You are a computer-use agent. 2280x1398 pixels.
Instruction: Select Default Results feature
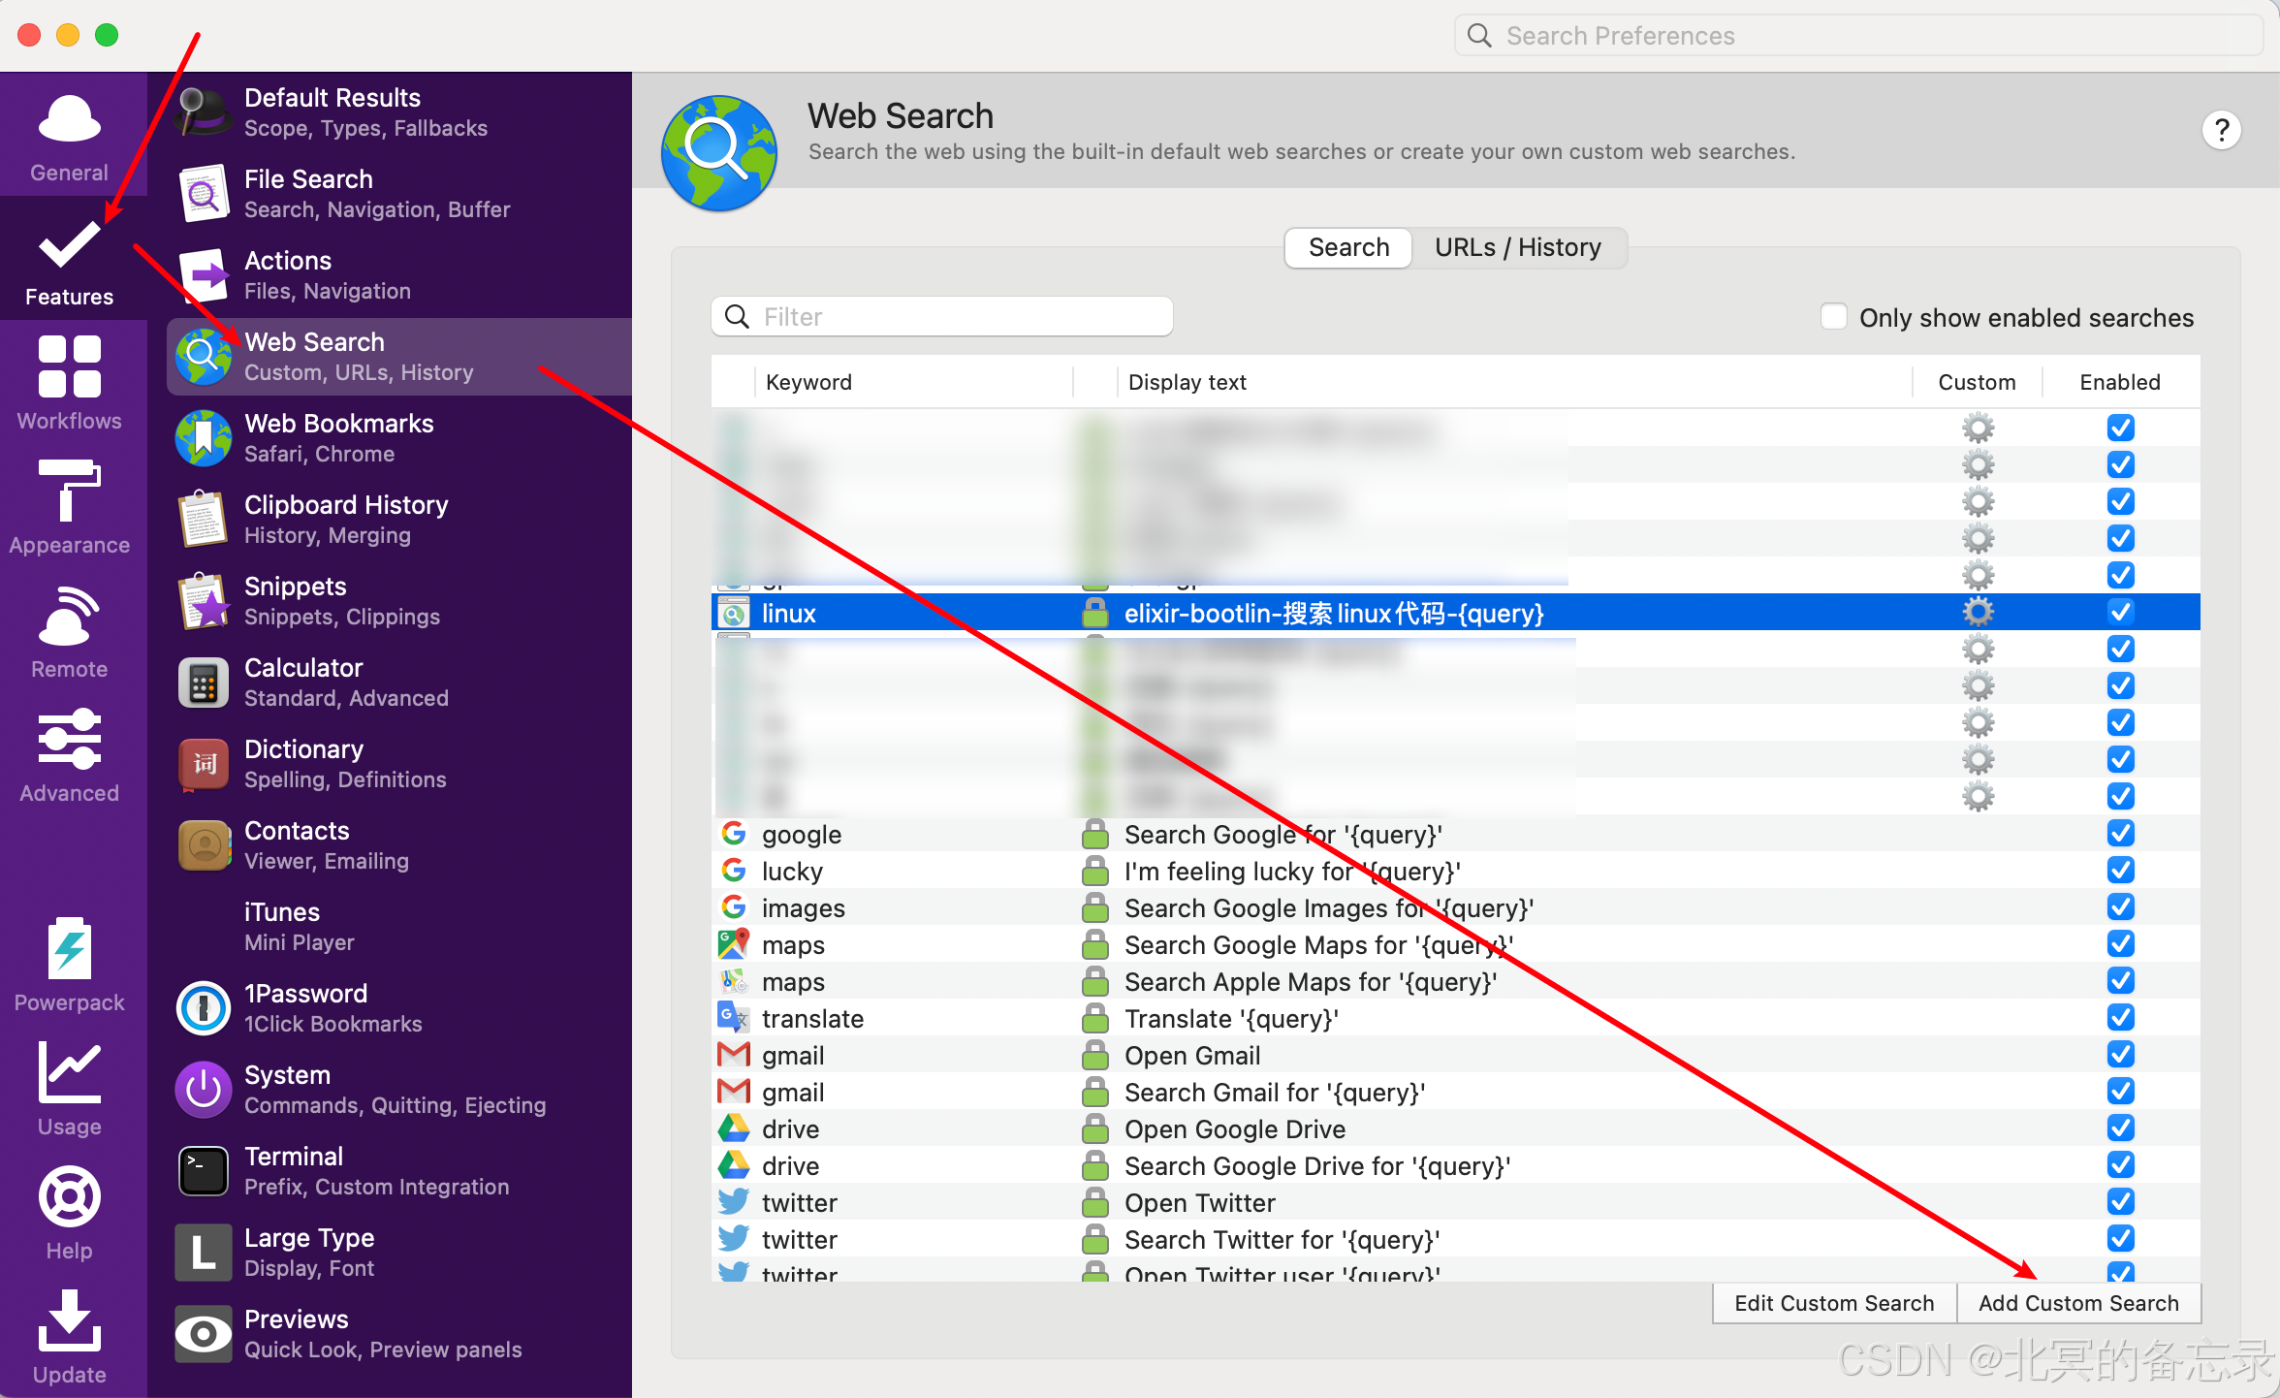click(399, 112)
